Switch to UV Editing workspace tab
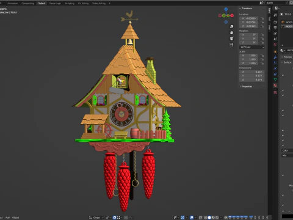 (x=83, y=4)
